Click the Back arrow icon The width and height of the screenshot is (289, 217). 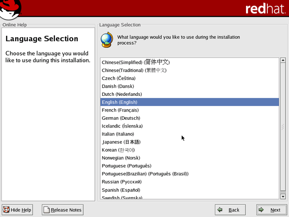click(220, 210)
